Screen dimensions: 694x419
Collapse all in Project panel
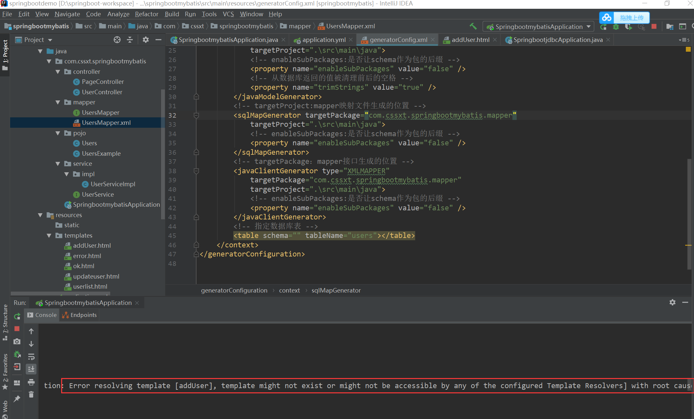130,40
